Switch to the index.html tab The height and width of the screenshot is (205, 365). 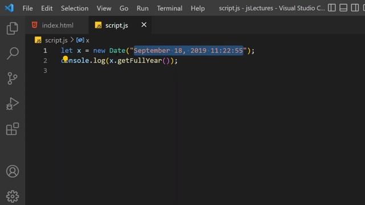[x=57, y=25]
